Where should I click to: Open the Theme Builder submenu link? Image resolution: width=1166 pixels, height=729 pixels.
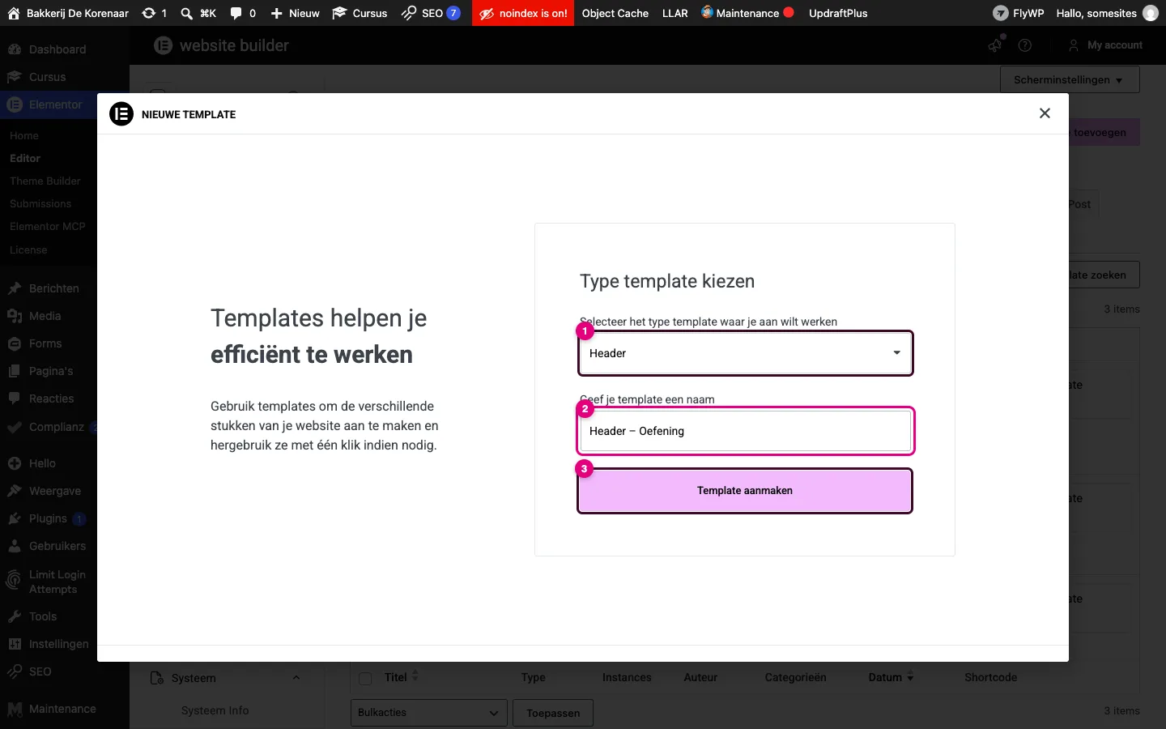click(45, 181)
